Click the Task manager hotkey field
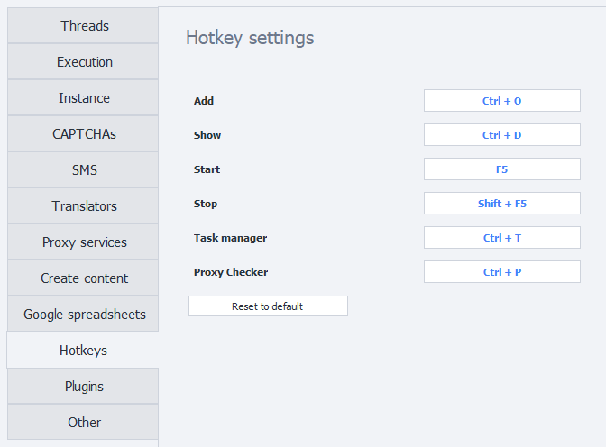 tap(501, 238)
